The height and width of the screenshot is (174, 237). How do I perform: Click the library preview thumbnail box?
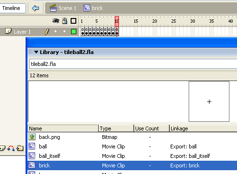(x=209, y=101)
